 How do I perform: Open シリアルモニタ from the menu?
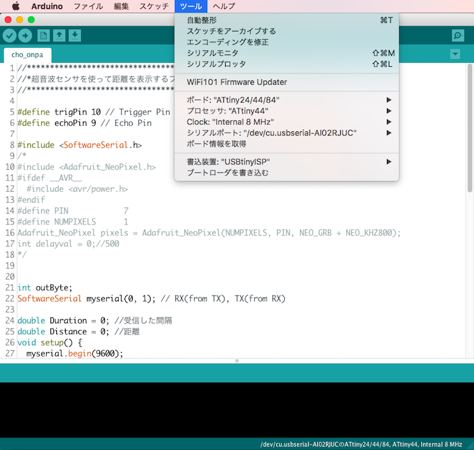(287, 53)
